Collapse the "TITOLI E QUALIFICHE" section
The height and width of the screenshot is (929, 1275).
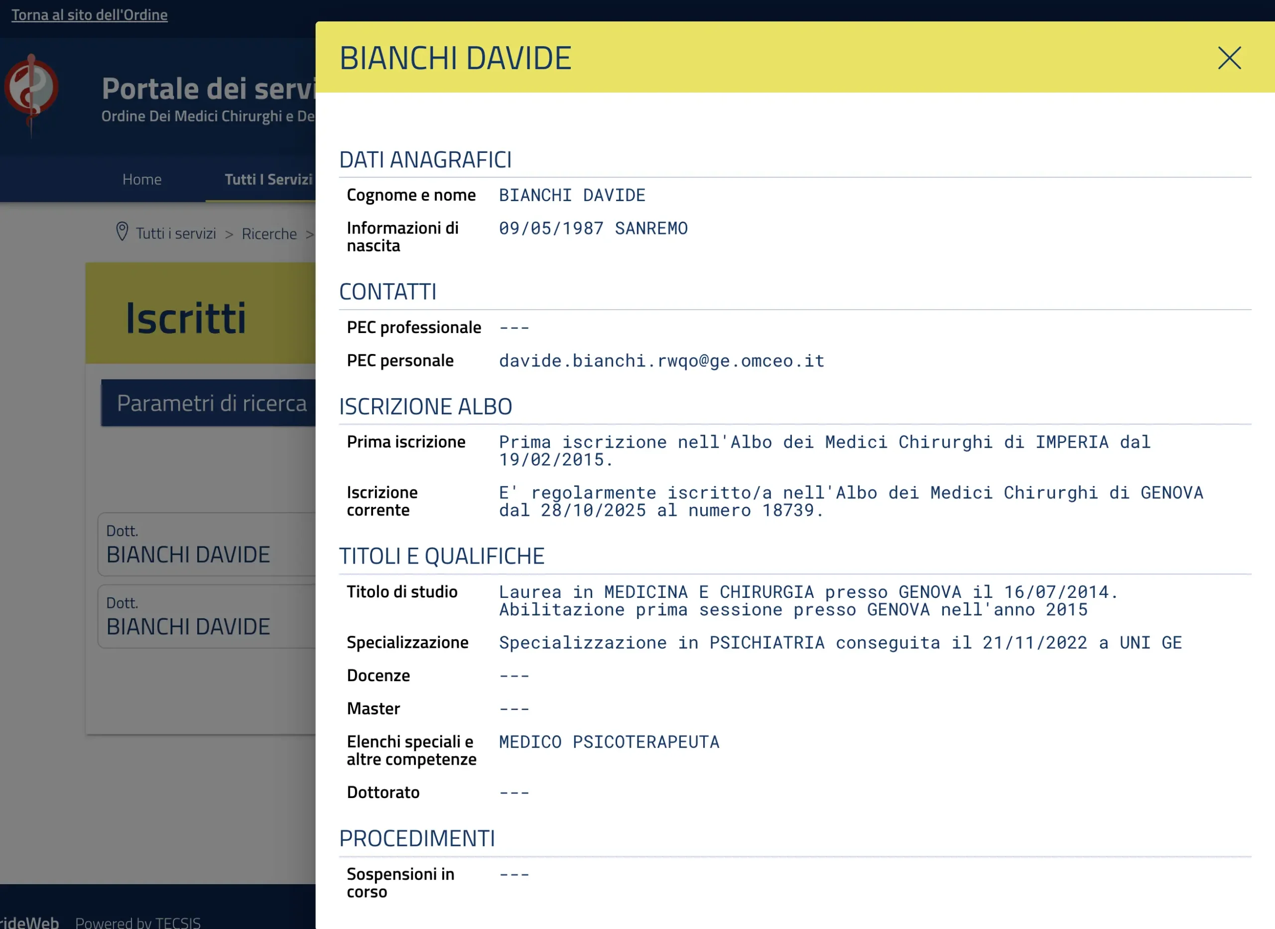click(x=442, y=555)
